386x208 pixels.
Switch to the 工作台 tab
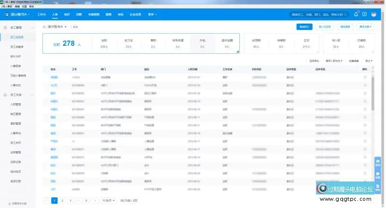coord(42,14)
